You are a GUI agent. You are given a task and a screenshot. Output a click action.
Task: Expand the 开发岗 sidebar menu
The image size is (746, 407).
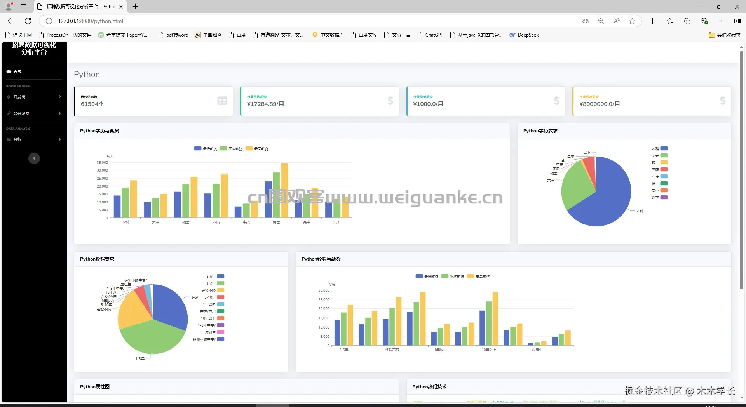coord(34,97)
